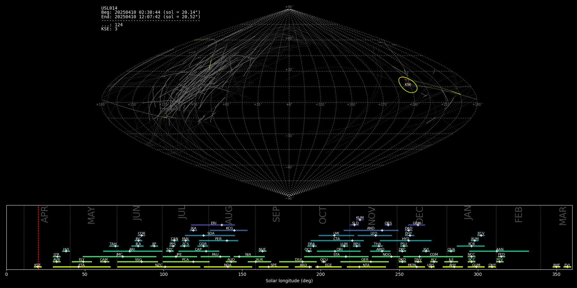This screenshot has height=288, width=577.
Task: Click the NOV month label
Action: coord(372,215)
